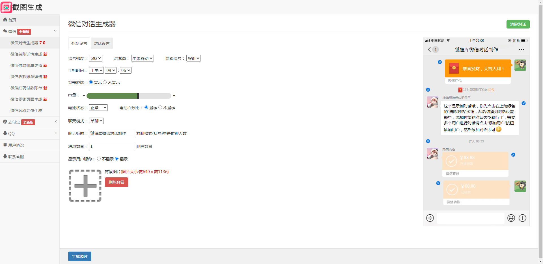Open the 聊天模式 dropdown
543x264 pixels.
coord(96,121)
